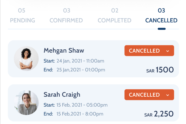Click Sarah Craigh's start time 05:00pm
The image size is (186, 124).
(x=97, y=105)
